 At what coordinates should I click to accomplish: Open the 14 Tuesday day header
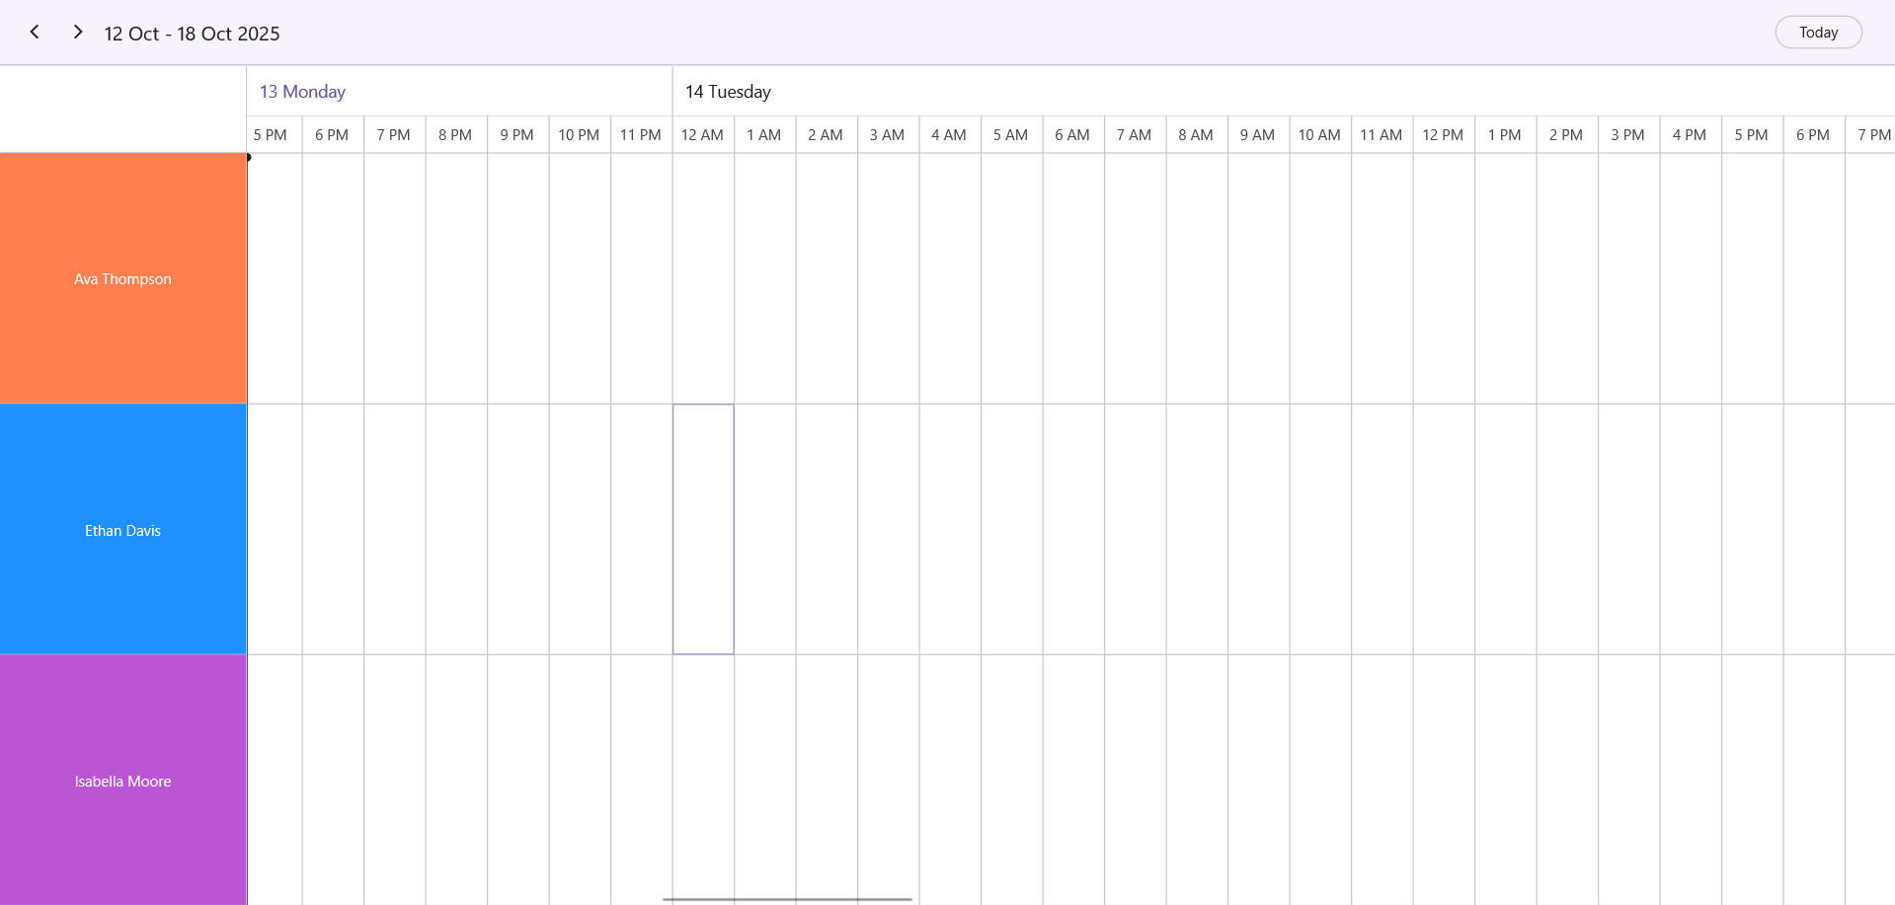coord(728,91)
